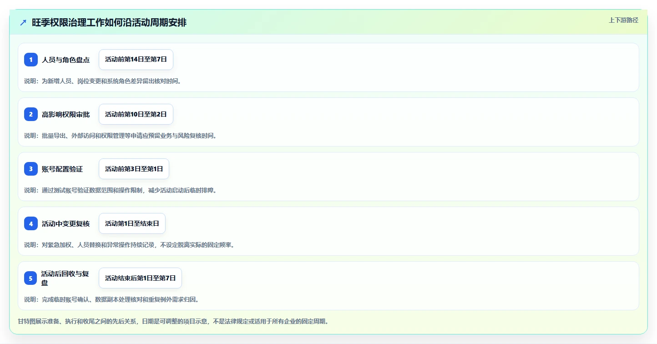
Task: Click the 活动后回收与复盘 step title
Action: 65,278
